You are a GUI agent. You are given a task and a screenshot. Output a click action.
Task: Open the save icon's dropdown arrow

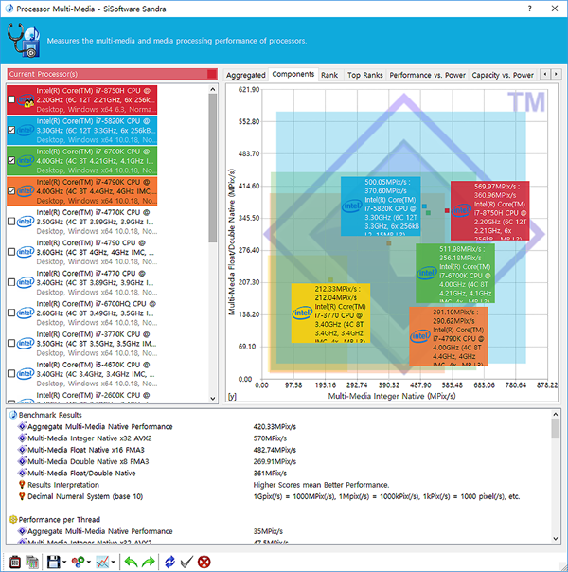point(64,563)
